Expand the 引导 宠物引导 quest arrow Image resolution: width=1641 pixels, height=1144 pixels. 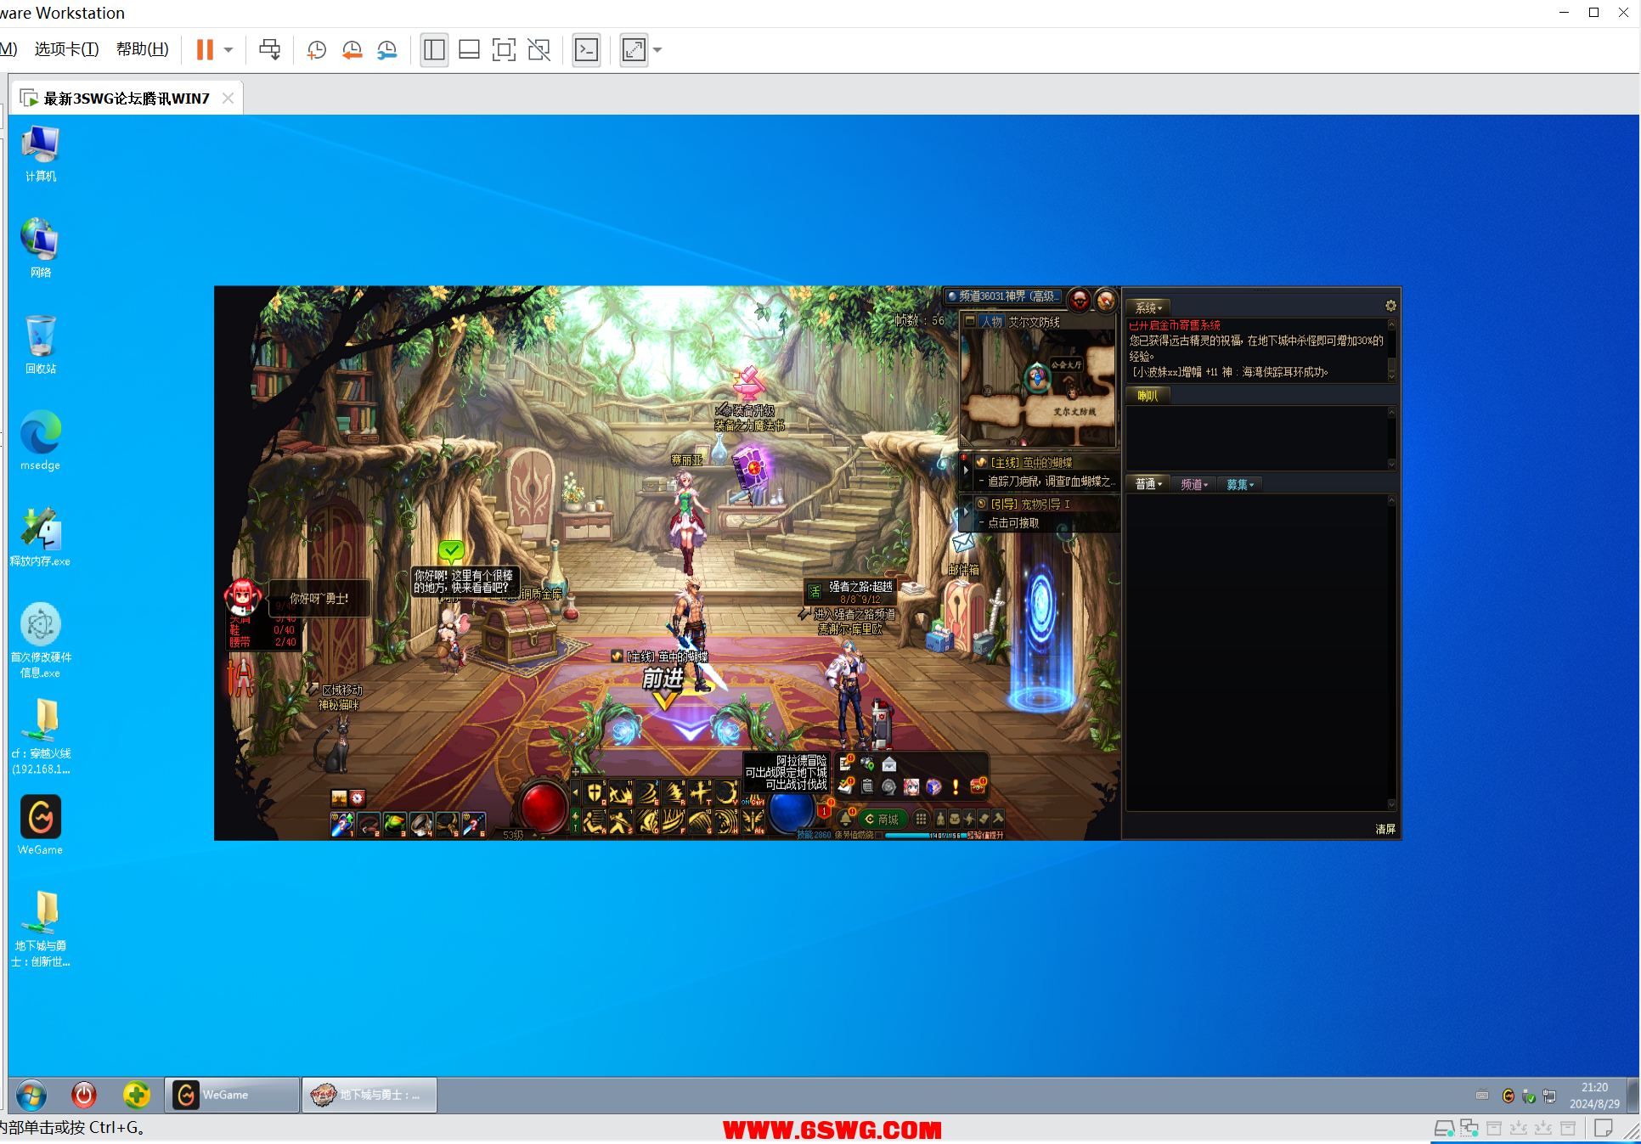pos(966,511)
